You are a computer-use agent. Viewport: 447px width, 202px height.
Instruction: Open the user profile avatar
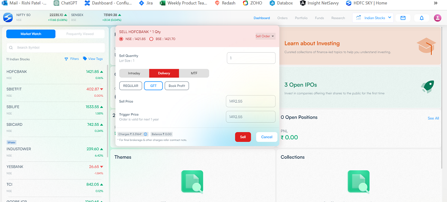(437, 18)
